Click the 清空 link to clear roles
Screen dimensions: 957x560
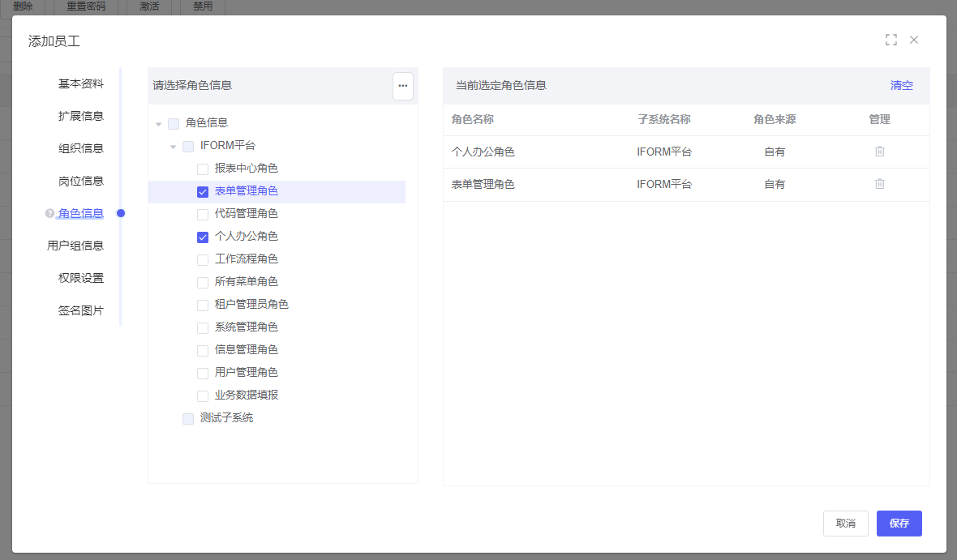(901, 85)
